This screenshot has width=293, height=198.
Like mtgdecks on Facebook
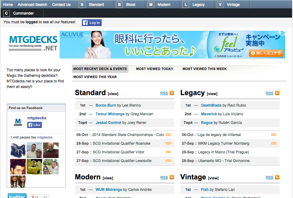[34, 125]
